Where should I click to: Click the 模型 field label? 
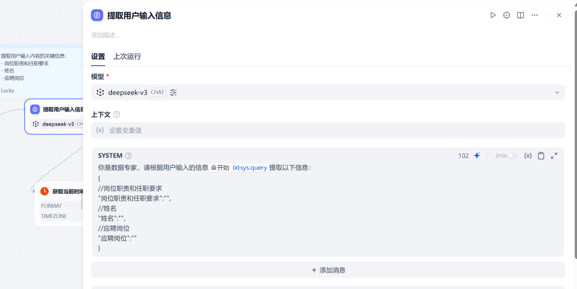point(98,76)
